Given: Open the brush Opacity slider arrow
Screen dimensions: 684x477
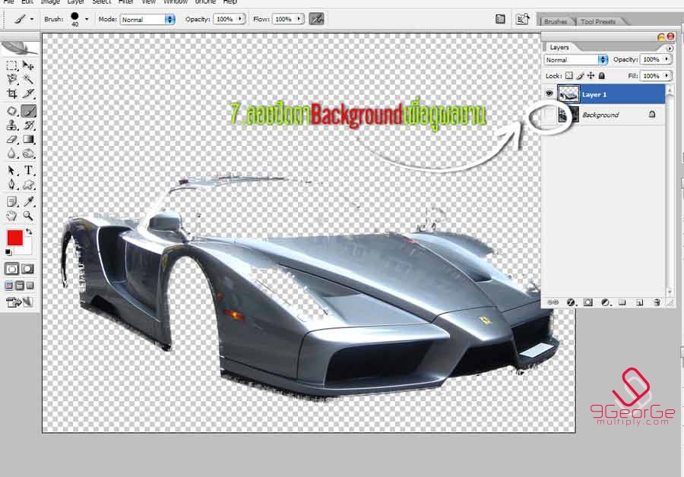Looking at the screenshot, I should (x=240, y=19).
